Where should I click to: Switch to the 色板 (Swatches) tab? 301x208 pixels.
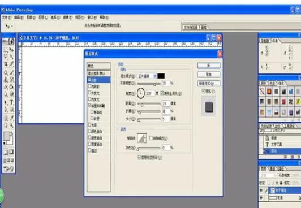(272, 84)
